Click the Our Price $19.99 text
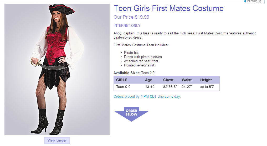267x146 pixels. pyautogui.click(x=131, y=17)
